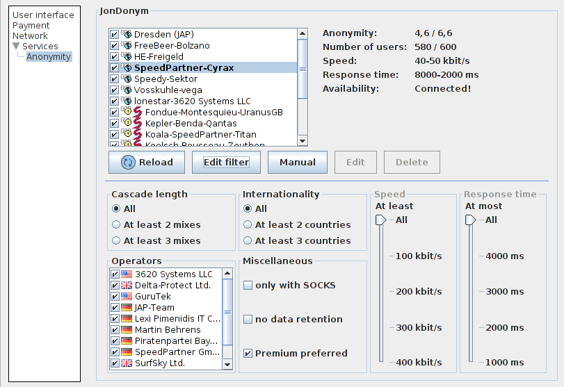Image resolution: width=564 pixels, height=387 pixels.
Task: Click the German flag for SpeedPartner Gm...
Action: (x=127, y=352)
